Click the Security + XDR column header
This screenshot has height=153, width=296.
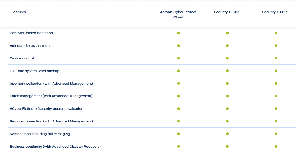click(x=274, y=12)
